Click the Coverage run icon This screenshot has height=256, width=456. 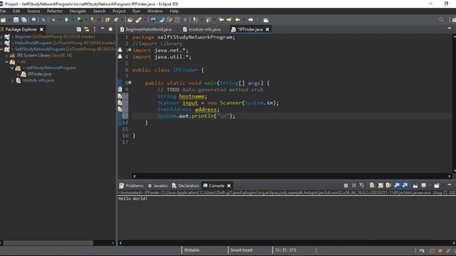point(79,20)
